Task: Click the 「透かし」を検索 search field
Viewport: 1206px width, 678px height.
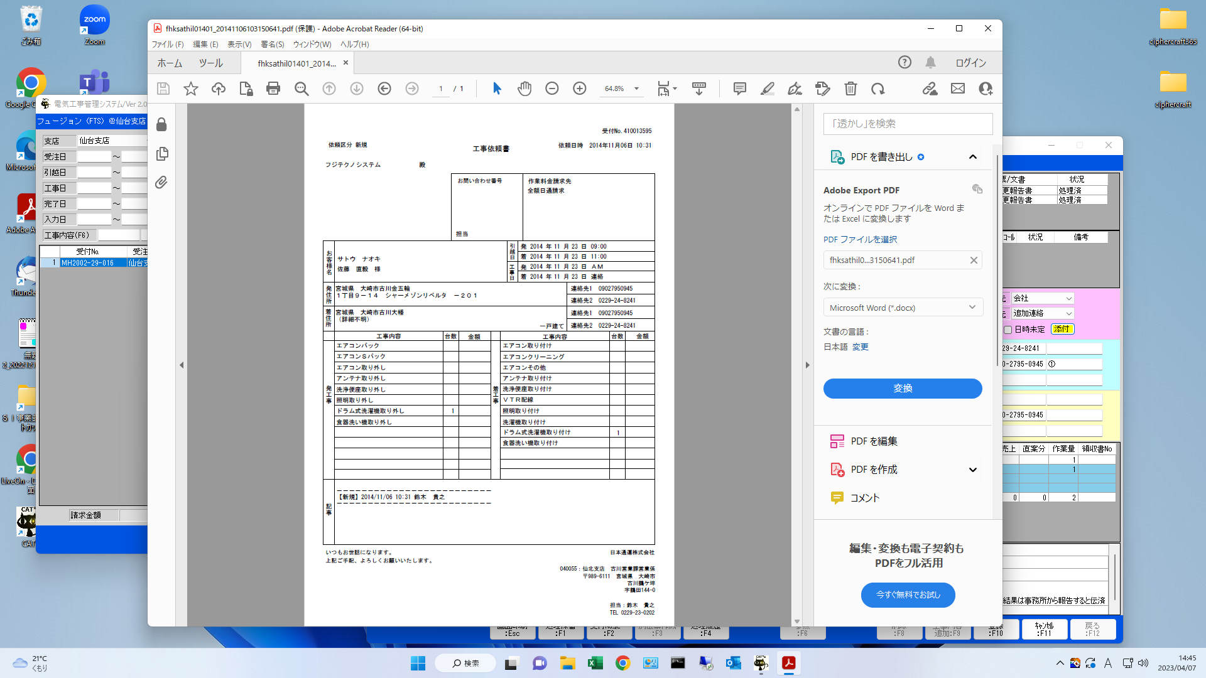Action: [908, 124]
